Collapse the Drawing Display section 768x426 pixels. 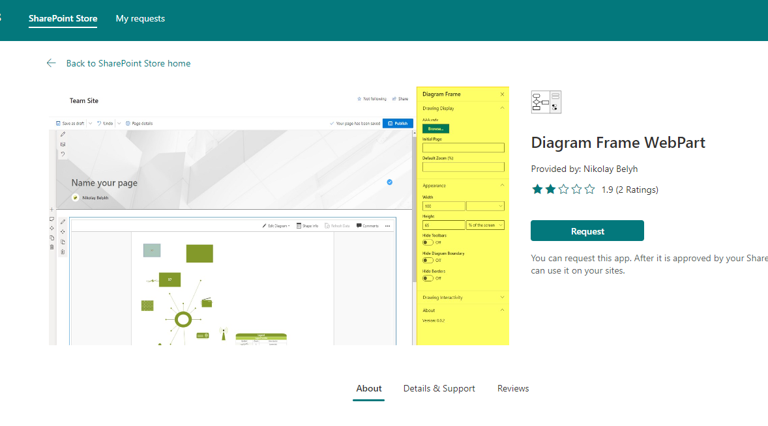(x=502, y=108)
